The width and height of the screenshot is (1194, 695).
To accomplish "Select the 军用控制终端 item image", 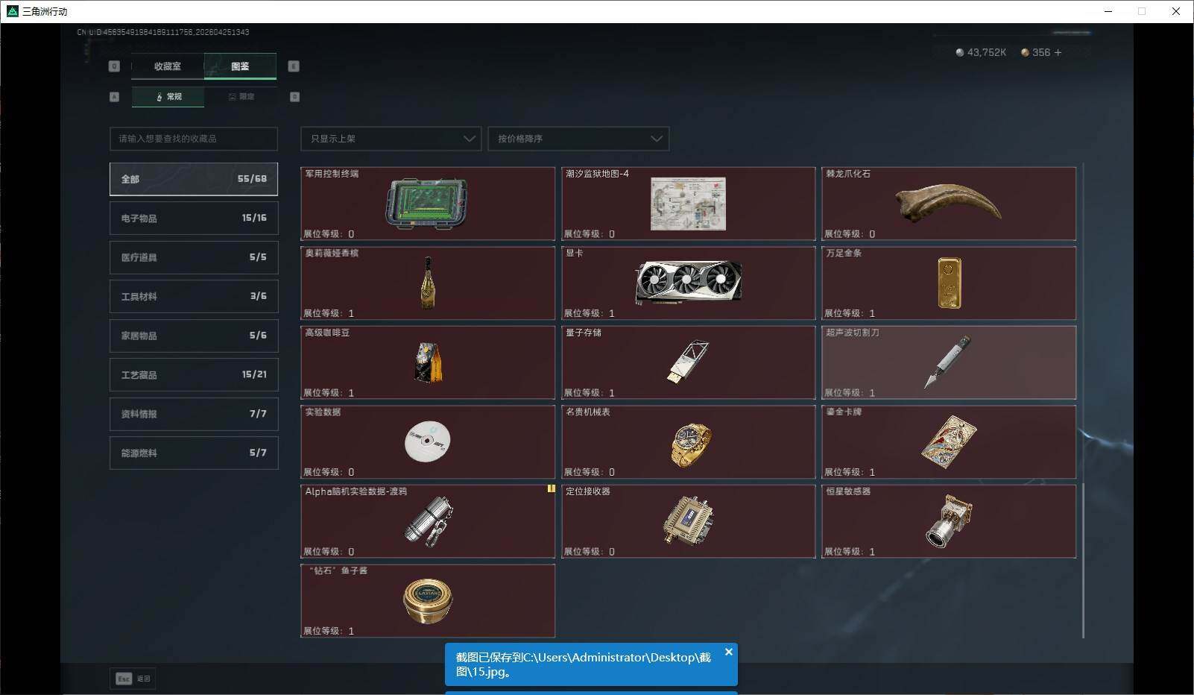I will click(426, 204).
